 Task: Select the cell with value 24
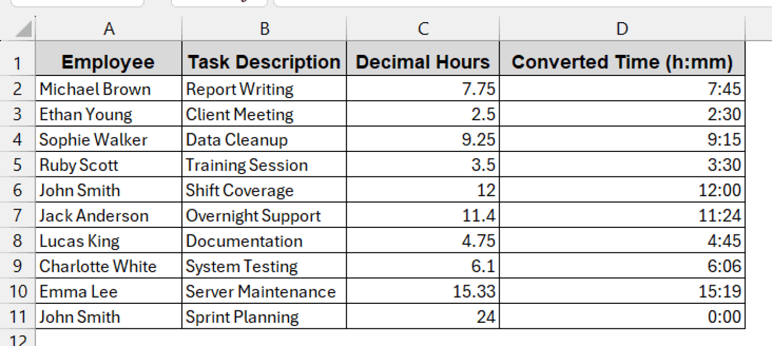pyautogui.click(x=422, y=317)
